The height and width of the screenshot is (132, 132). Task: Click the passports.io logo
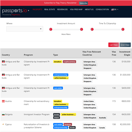pyautogui.click(x=15, y=11)
